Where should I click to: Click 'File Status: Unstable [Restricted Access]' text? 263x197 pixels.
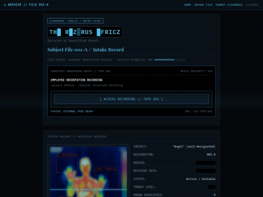[x=80, y=60]
